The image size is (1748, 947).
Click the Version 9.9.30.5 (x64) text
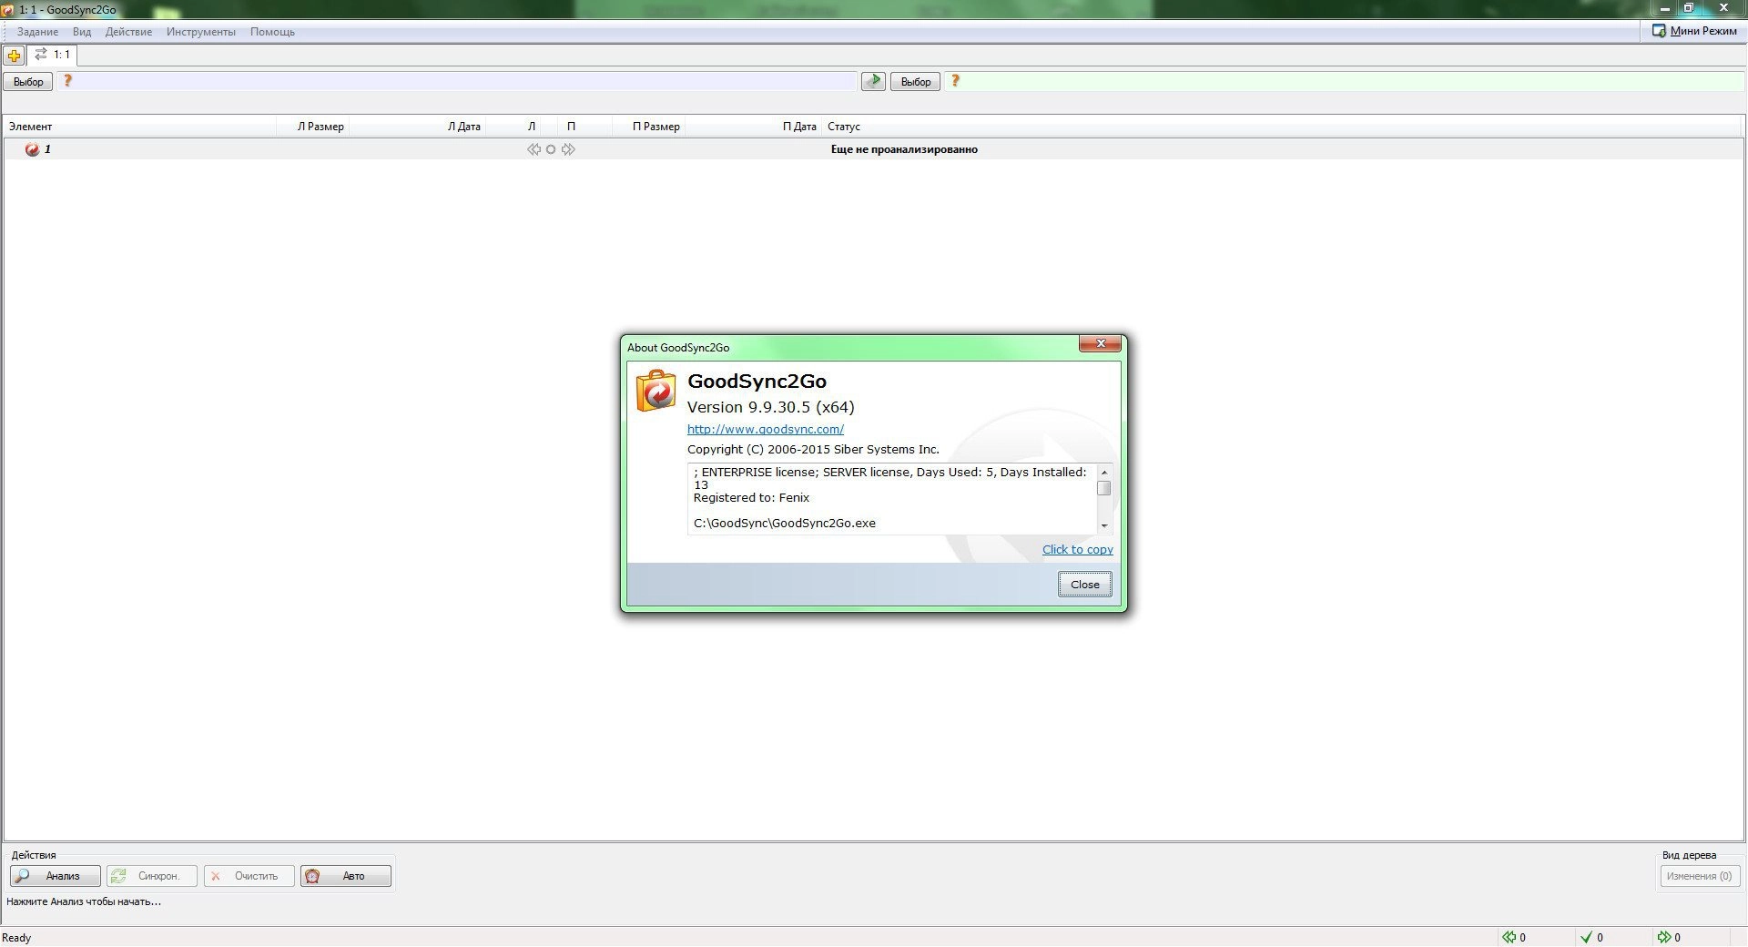click(770, 407)
